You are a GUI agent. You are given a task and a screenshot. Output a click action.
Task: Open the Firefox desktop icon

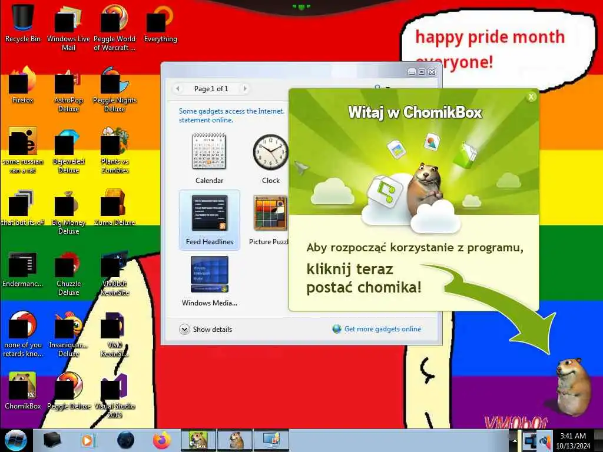pyautogui.click(x=23, y=85)
